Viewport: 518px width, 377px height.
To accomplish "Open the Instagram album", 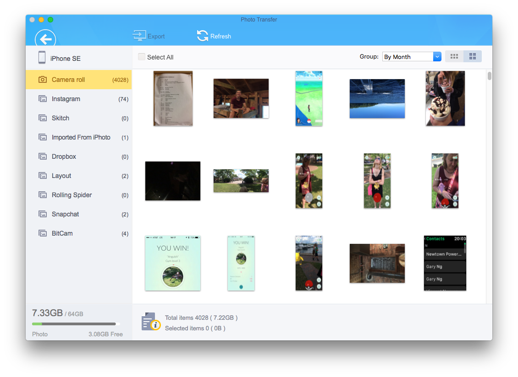I will (66, 99).
